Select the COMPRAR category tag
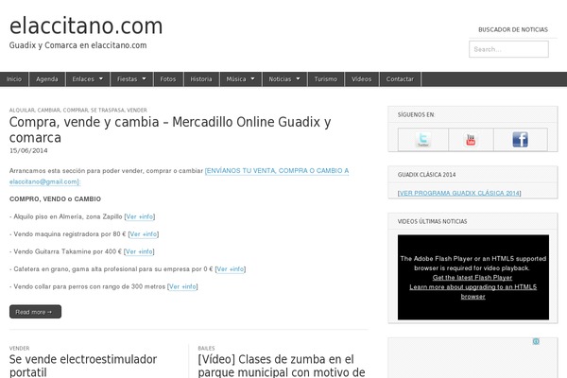Image resolution: width=567 pixels, height=378 pixels. (x=76, y=110)
